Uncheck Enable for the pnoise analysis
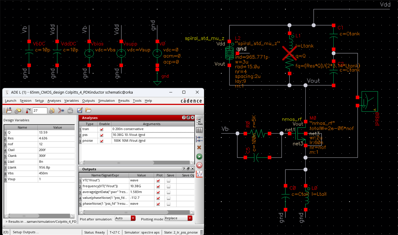This screenshot has width=398, height=235. tap(101, 141)
